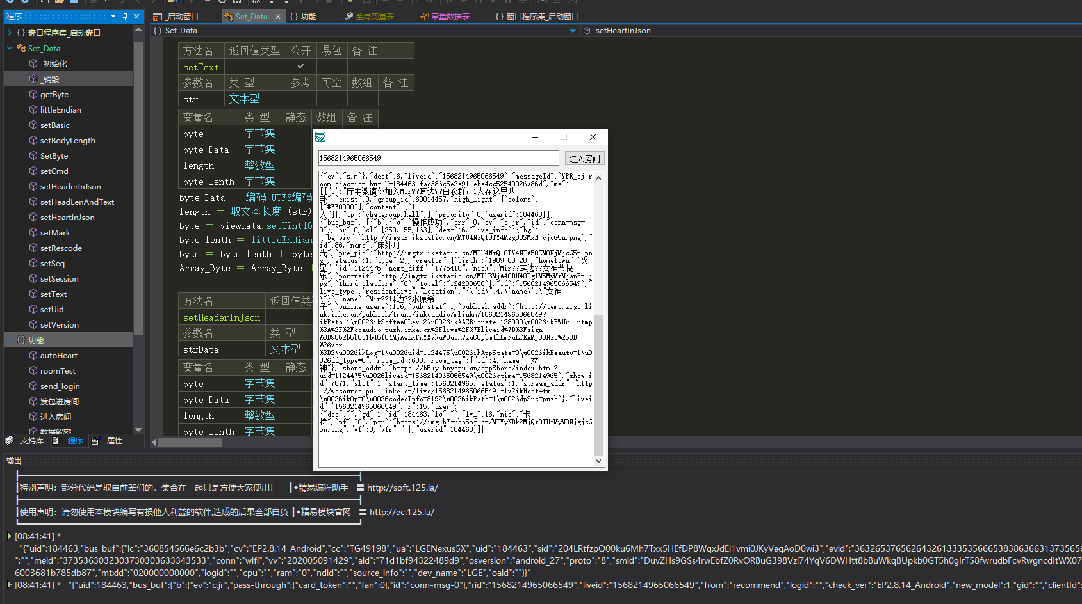This screenshot has height=604, width=1082.
Task: Click strData parameter name cell
Action: [222, 349]
